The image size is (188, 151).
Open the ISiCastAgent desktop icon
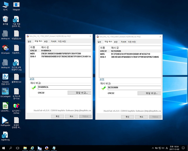(x=6, y=93)
